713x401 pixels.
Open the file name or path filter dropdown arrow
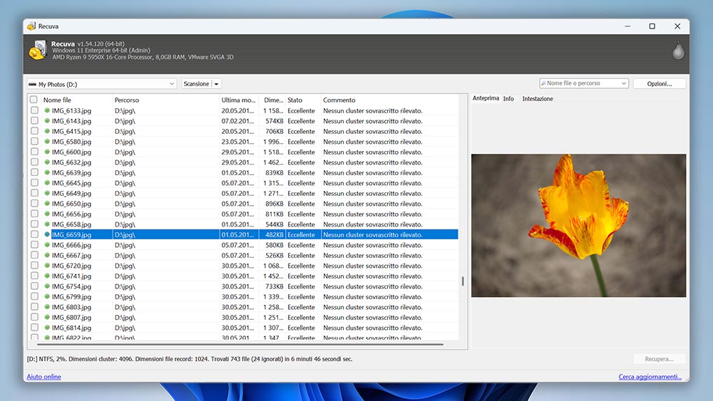click(x=623, y=83)
